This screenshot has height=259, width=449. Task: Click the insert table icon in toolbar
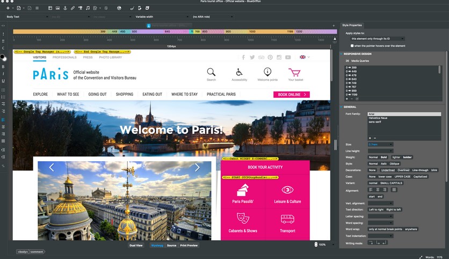click(x=50, y=8)
